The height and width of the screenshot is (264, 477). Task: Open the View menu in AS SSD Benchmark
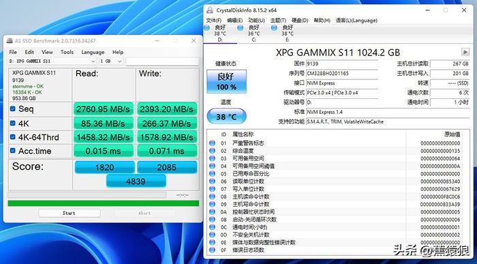[x=47, y=52]
